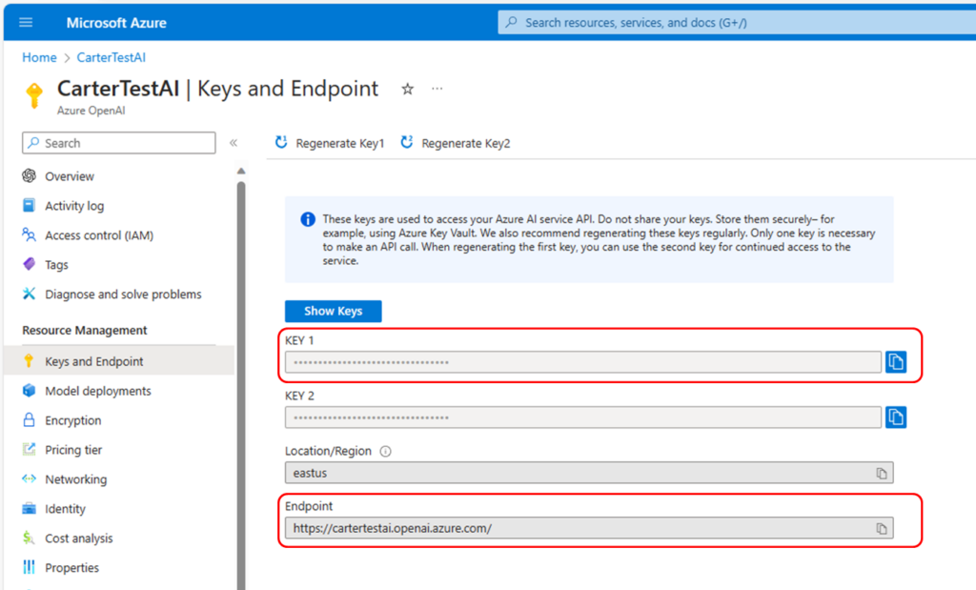Open the more options ellipsis menu

click(437, 89)
